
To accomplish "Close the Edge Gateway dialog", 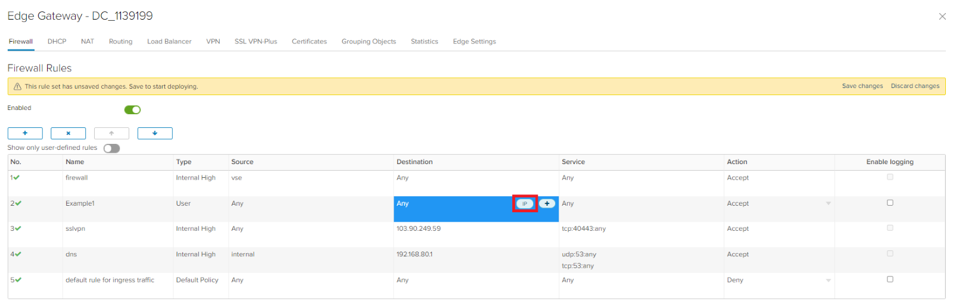I will 942,17.
